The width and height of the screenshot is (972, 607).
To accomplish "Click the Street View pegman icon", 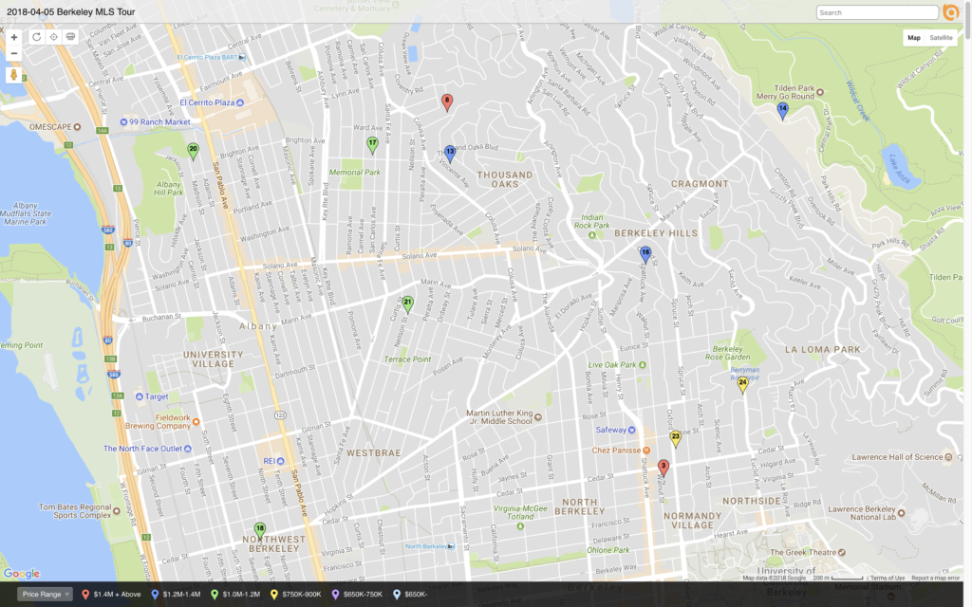I will tap(13, 75).
